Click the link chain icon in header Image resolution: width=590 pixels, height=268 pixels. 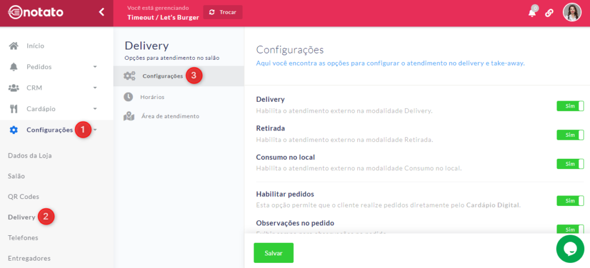549,13
